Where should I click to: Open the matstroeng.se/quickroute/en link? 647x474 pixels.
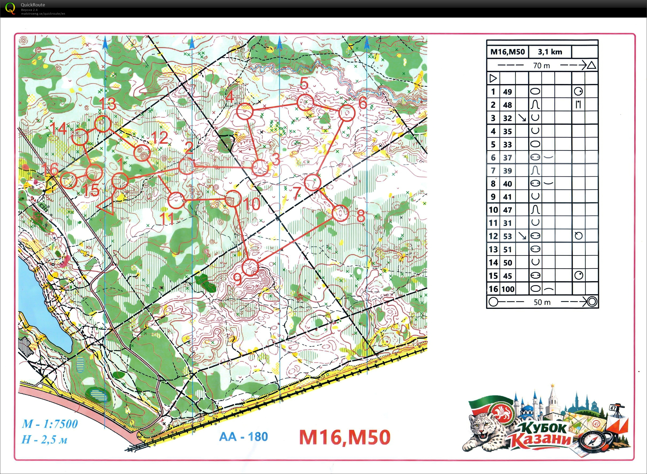[43, 13]
